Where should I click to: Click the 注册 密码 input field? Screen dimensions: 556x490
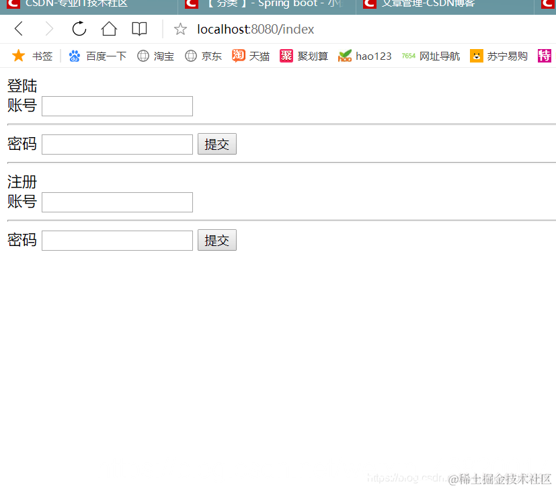[x=118, y=241]
